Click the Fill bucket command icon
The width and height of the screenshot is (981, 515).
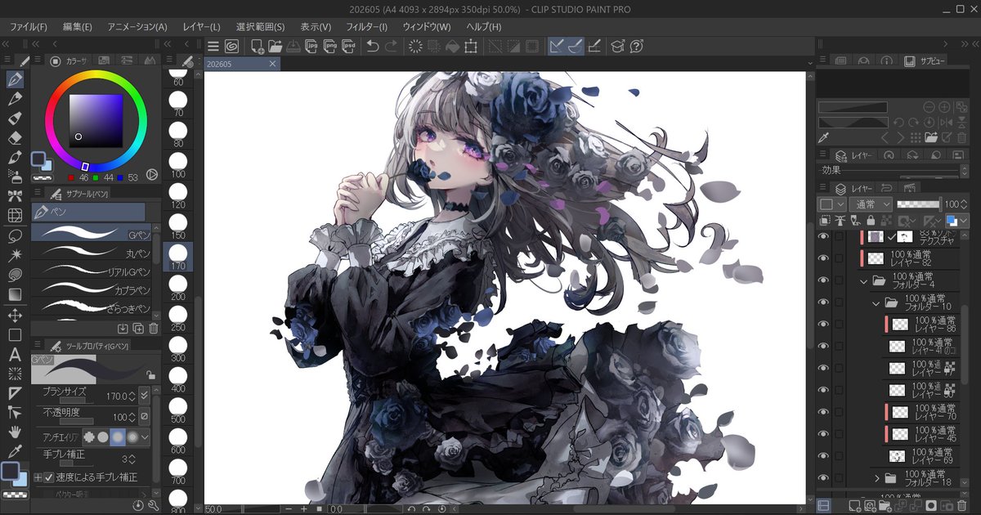tap(452, 47)
